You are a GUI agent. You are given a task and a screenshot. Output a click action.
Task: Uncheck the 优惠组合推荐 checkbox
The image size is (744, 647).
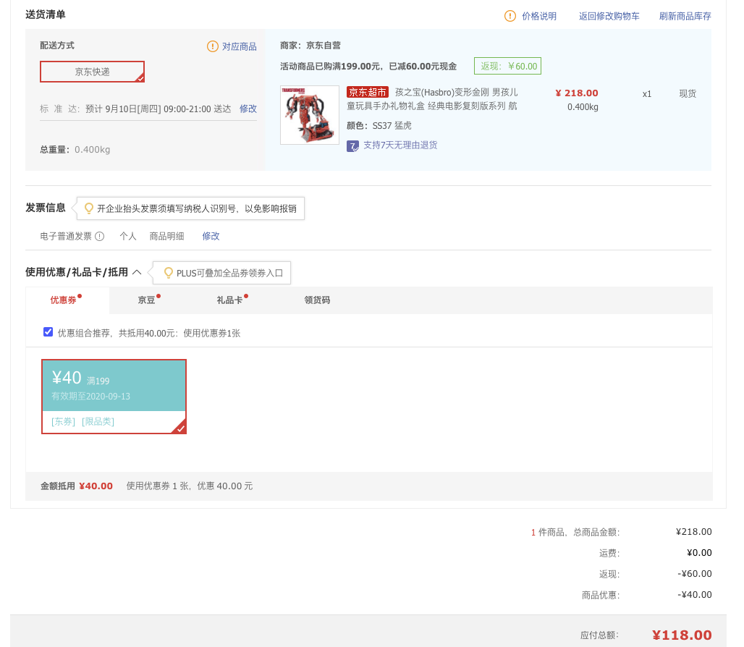(x=48, y=332)
